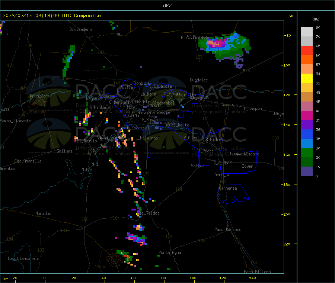Click the Paso_El_Loro label
This screenshot has height=283, width=335.
pyautogui.click(x=258, y=271)
